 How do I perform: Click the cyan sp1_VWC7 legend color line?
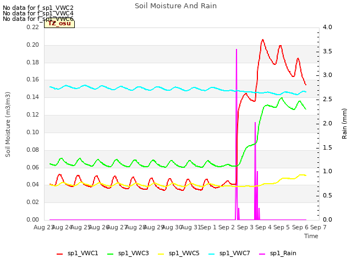point(211,254)
